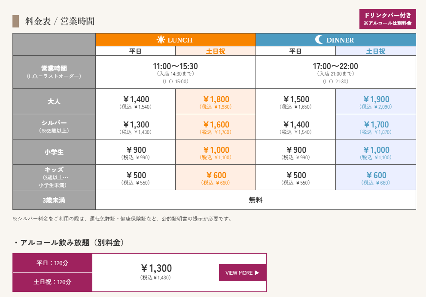Click the orange 土日祝 lunch column header
426x297 pixels.
coord(216,51)
